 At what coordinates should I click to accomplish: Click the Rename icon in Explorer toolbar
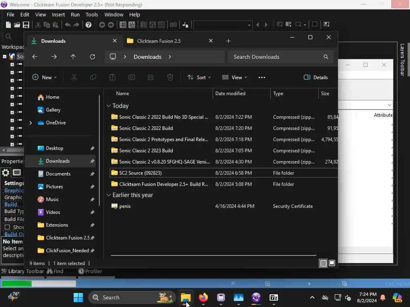coord(131,77)
